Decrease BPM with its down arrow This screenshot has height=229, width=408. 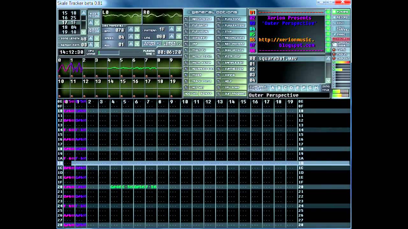(x=137, y=30)
